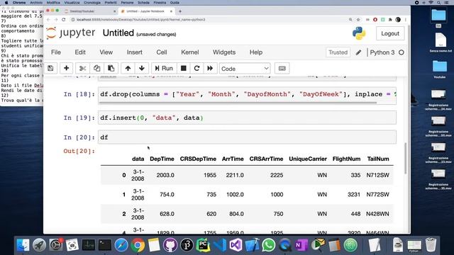
Task: Cut selected cells with the scissors icon
Action: (82, 69)
